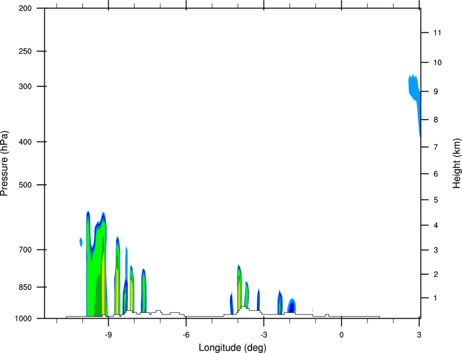Viewport: 462px width, 353px height.
Task: Click the 2 km height label
Action: [436, 274]
